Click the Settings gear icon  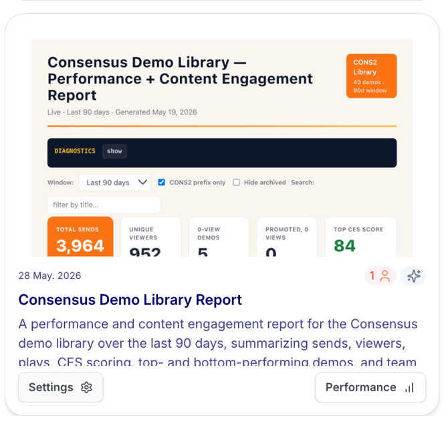[86, 387]
